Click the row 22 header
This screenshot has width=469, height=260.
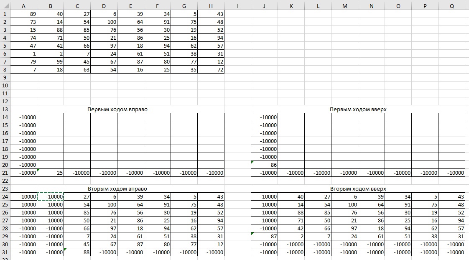5,181
